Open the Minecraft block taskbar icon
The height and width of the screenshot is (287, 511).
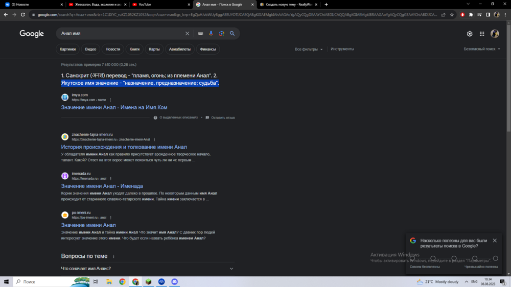149,281
